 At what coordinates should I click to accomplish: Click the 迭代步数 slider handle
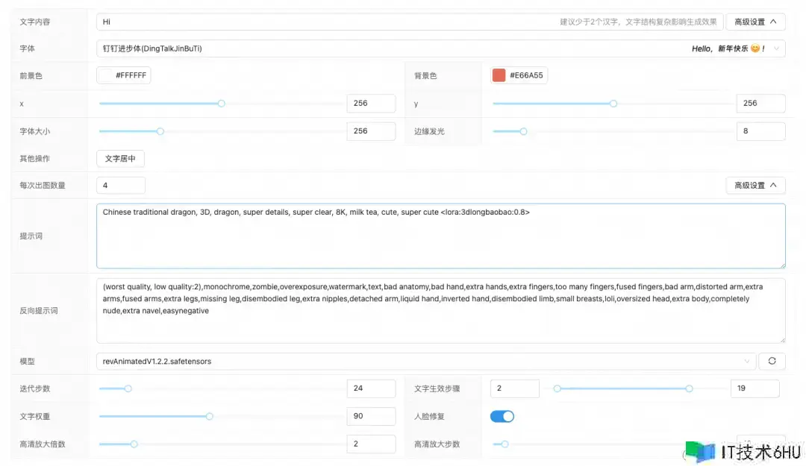128,388
